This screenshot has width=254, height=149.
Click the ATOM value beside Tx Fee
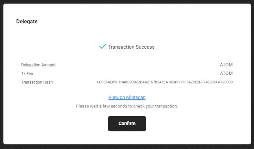tap(226, 73)
